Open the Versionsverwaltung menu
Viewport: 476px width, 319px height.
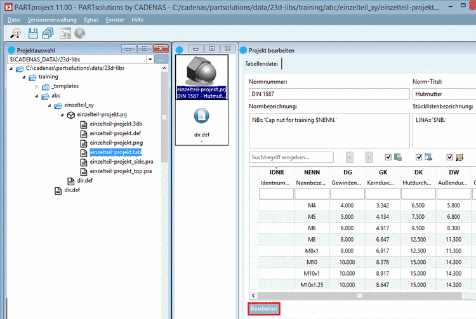(x=51, y=20)
